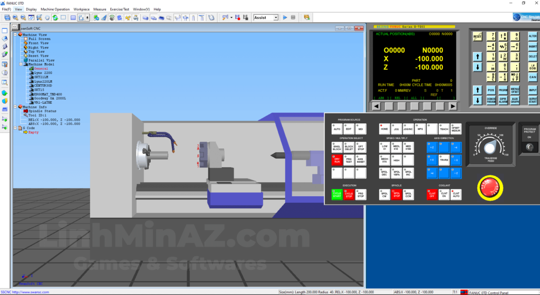
Task: Click the +X axis direction button
Action: [x=432, y=160]
